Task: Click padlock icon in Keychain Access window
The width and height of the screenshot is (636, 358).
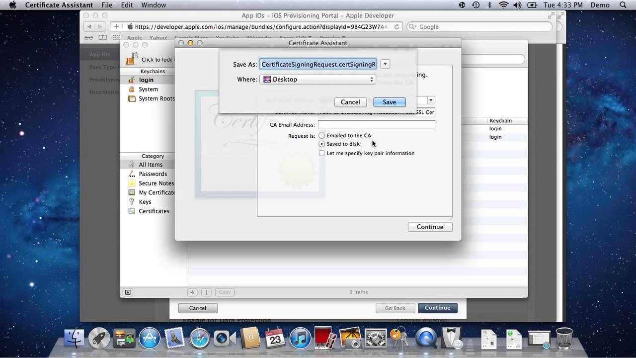Action: pyautogui.click(x=131, y=59)
